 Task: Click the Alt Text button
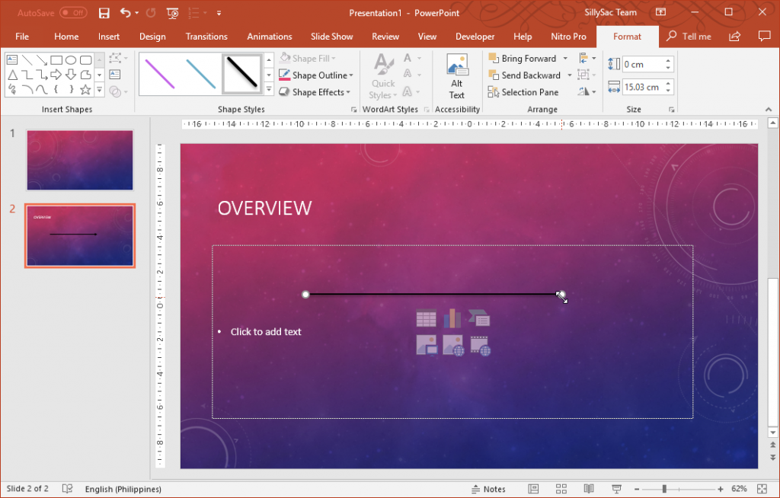click(x=457, y=75)
